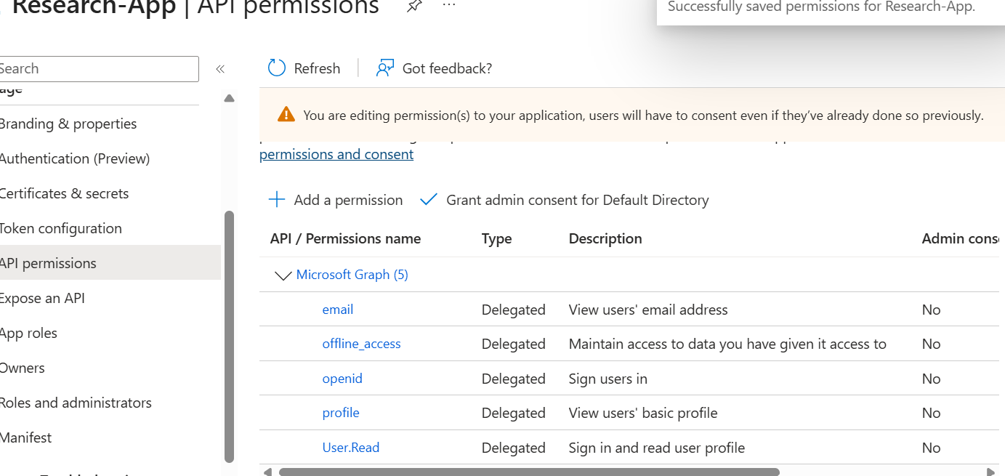This screenshot has height=476, width=1005.
Task: Open Roles and administrators menu item
Action: click(76, 403)
